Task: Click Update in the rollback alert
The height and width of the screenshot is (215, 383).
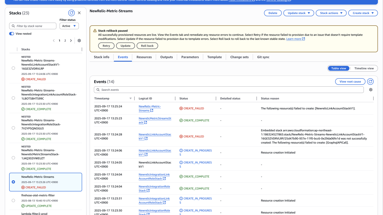Action: [x=125, y=46]
